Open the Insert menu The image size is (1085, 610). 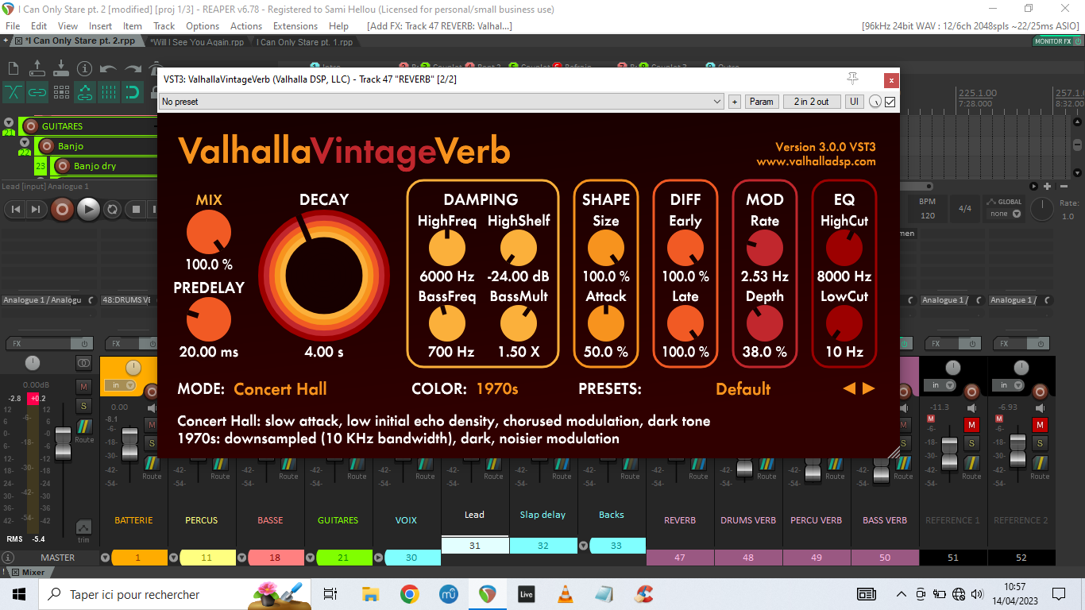101,25
